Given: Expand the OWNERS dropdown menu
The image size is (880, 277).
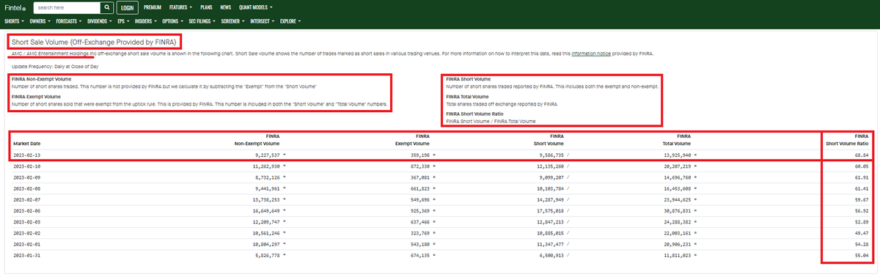Looking at the screenshot, I should tap(40, 21).
